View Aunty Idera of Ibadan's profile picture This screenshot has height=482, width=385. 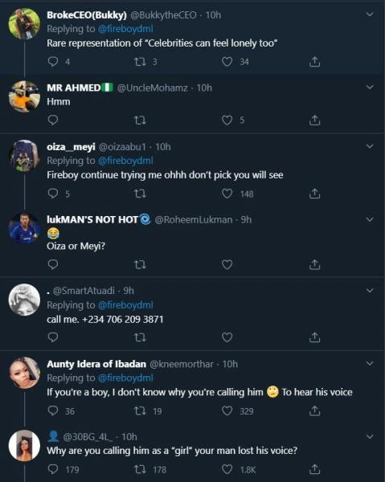[x=24, y=373]
